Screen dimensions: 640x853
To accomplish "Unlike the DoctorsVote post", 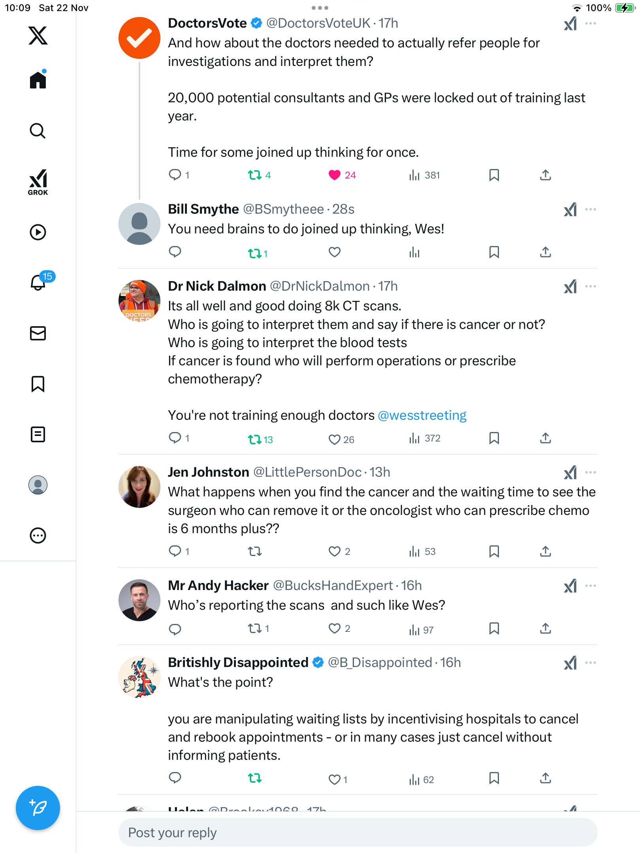I will (335, 175).
